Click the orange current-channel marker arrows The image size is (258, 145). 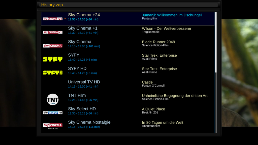[65, 18]
